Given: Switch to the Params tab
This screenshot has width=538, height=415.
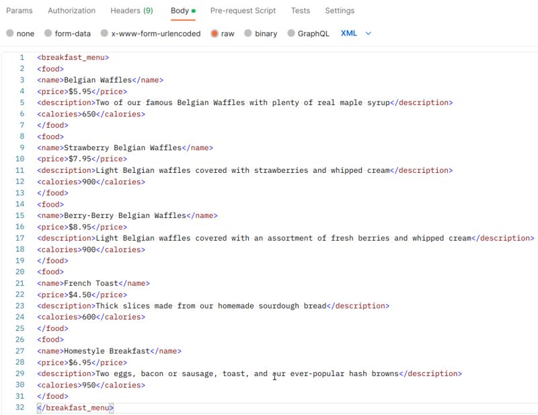Looking at the screenshot, I should point(19,11).
